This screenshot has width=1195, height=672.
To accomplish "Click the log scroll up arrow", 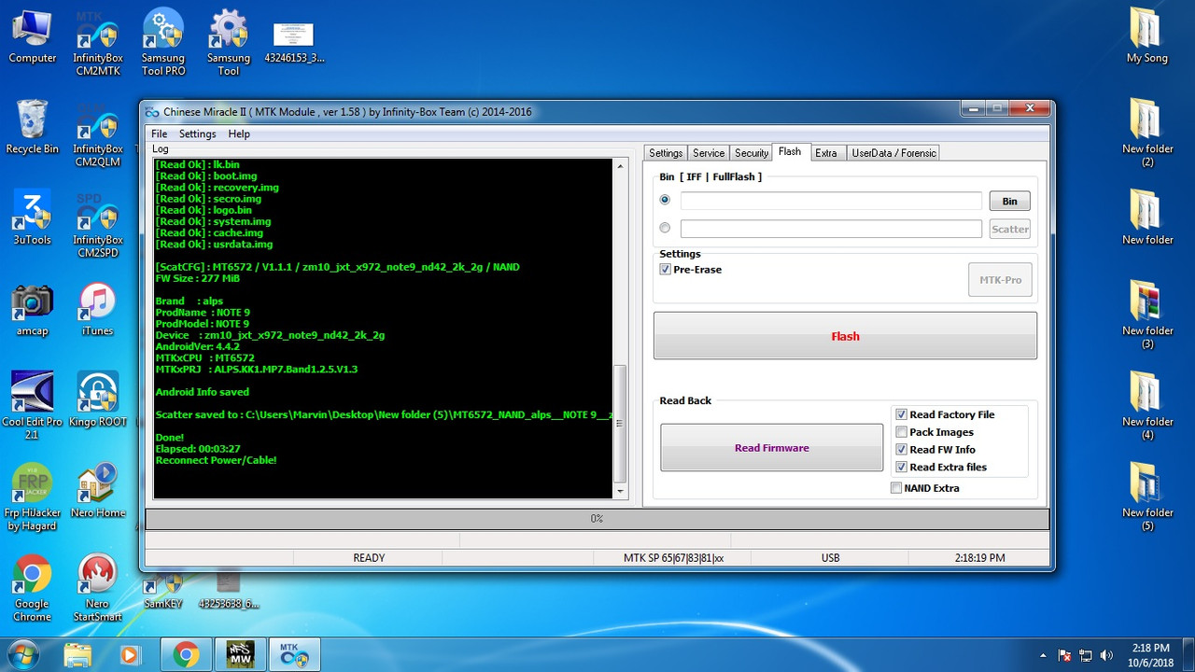I will pos(620,167).
